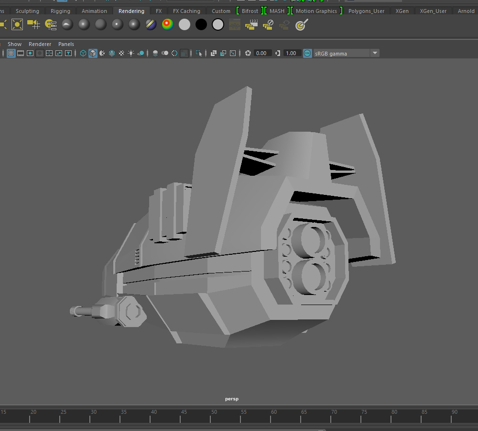Select the Rendering shelf tab

coord(131,11)
